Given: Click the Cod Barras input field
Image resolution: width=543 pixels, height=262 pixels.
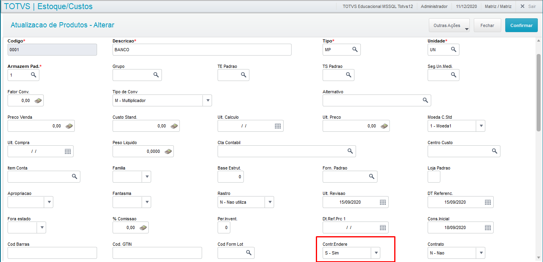Looking at the screenshot, I should [52, 253].
